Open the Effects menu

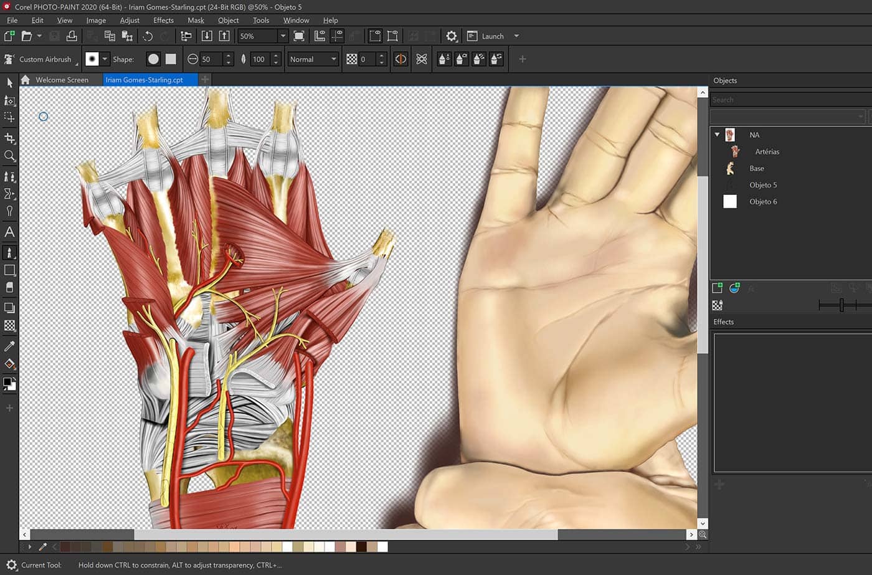[163, 20]
